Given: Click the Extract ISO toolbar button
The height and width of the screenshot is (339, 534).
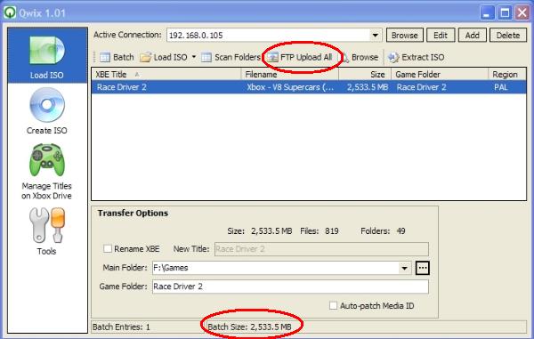Looking at the screenshot, I should [417, 57].
